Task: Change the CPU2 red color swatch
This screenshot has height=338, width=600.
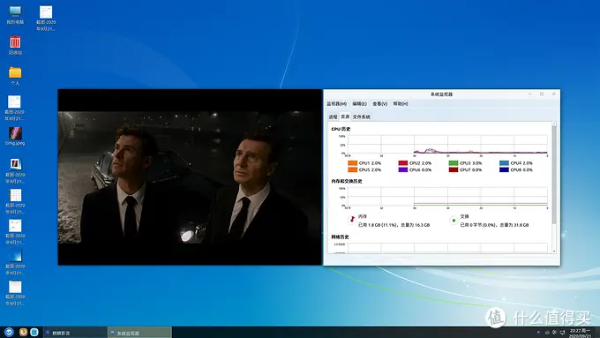Action: pos(403,163)
